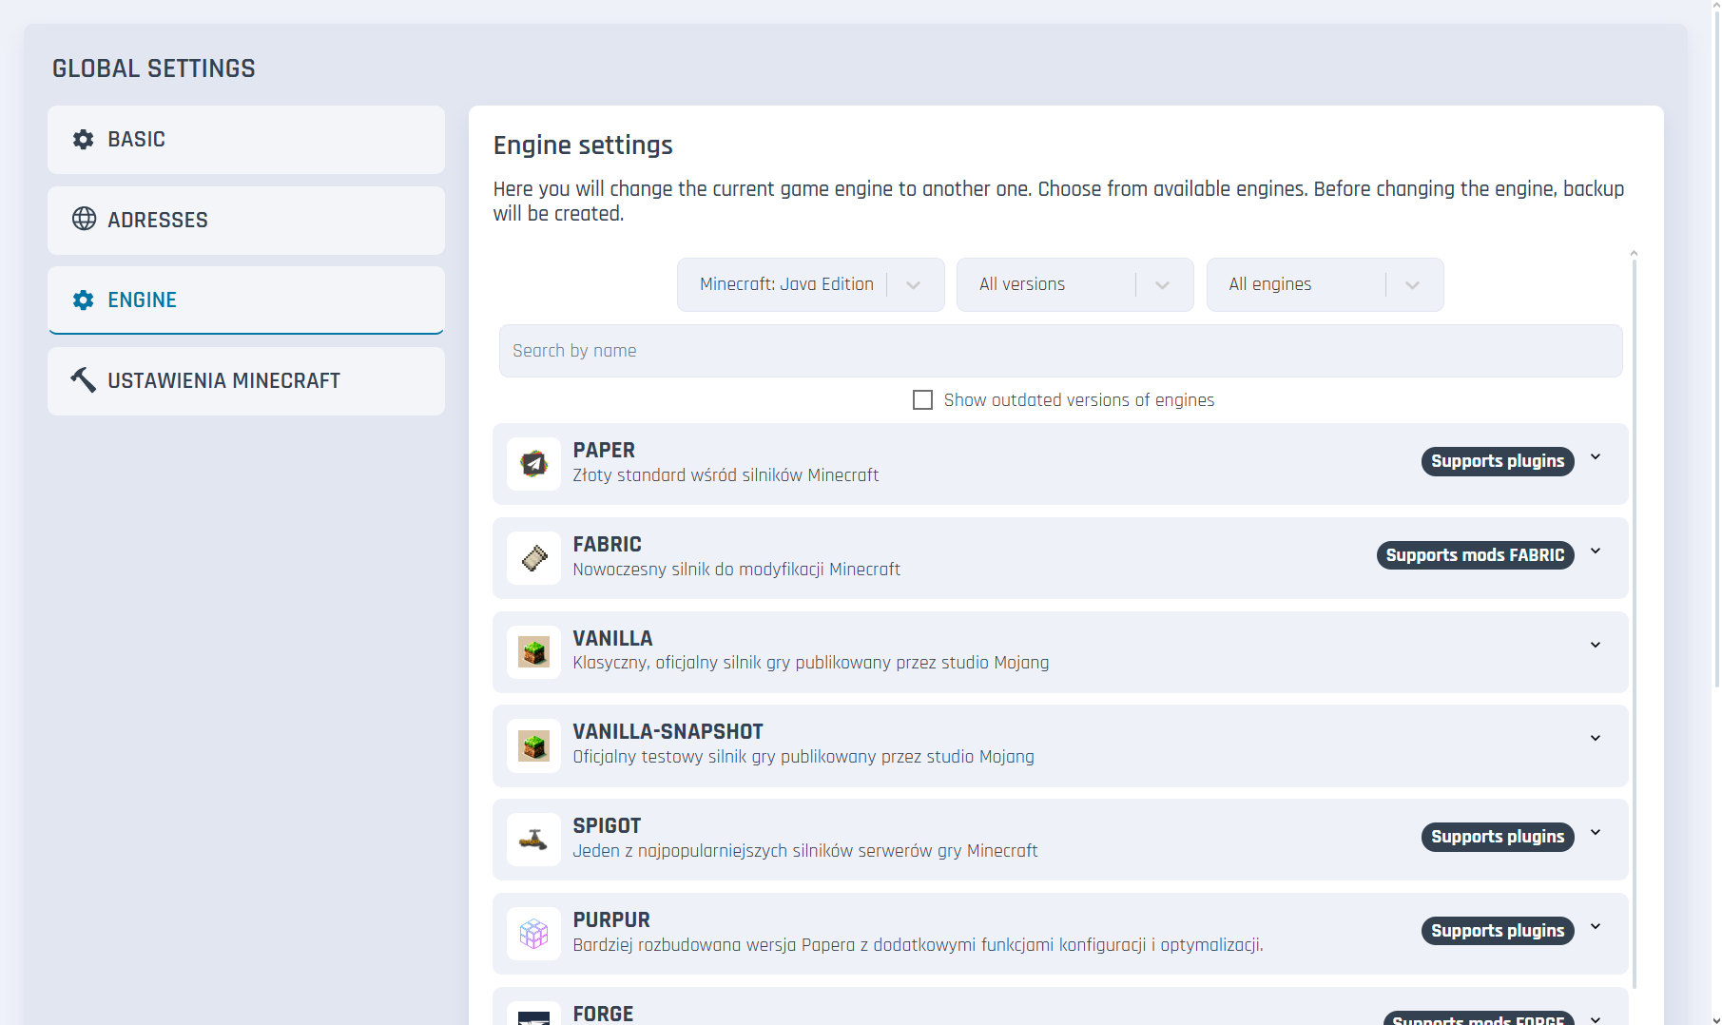Expand the Paper engine row chevron
The height and width of the screenshot is (1025, 1722).
click(1596, 457)
